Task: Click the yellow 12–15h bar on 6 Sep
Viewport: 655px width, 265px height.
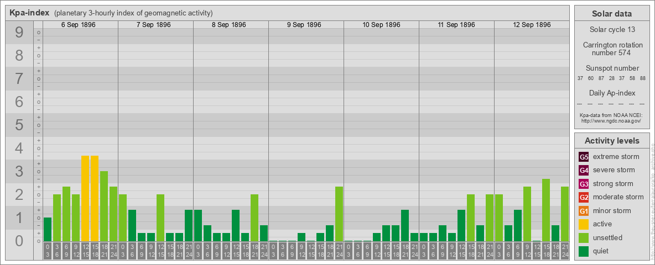Action: [85, 198]
